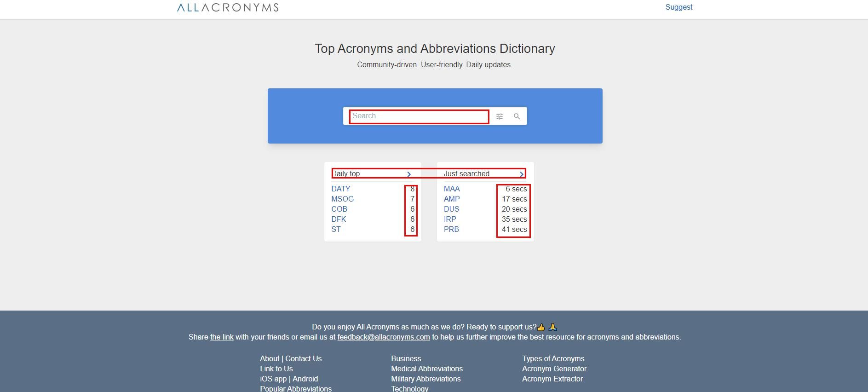View the MAA just-searched entry
This screenshot has height=392, width=868.
click(x=452, y=189)
